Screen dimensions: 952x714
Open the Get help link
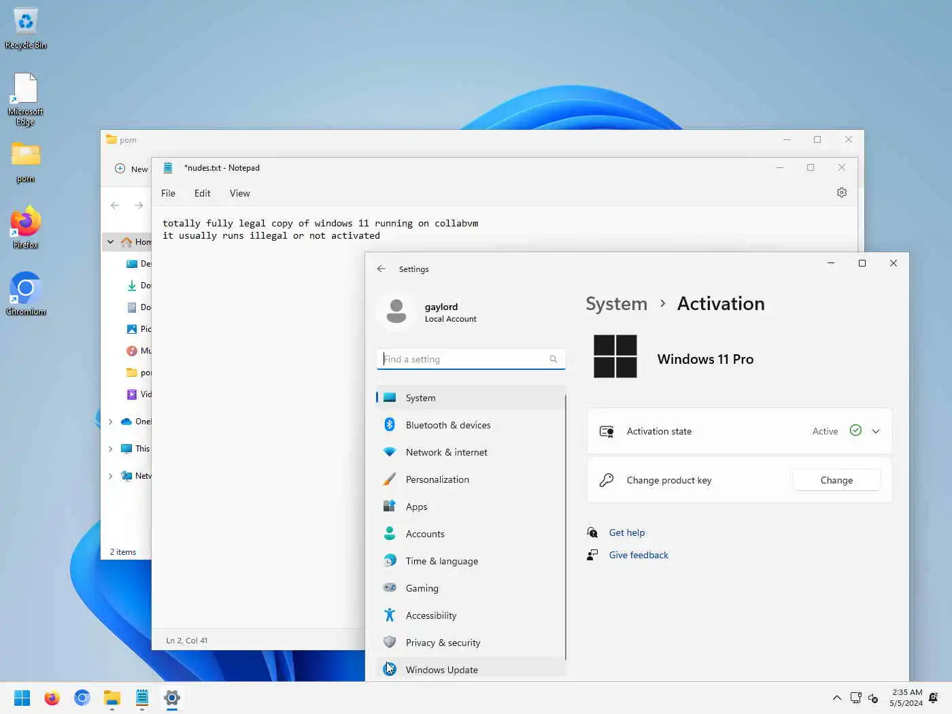coord(626,532)
